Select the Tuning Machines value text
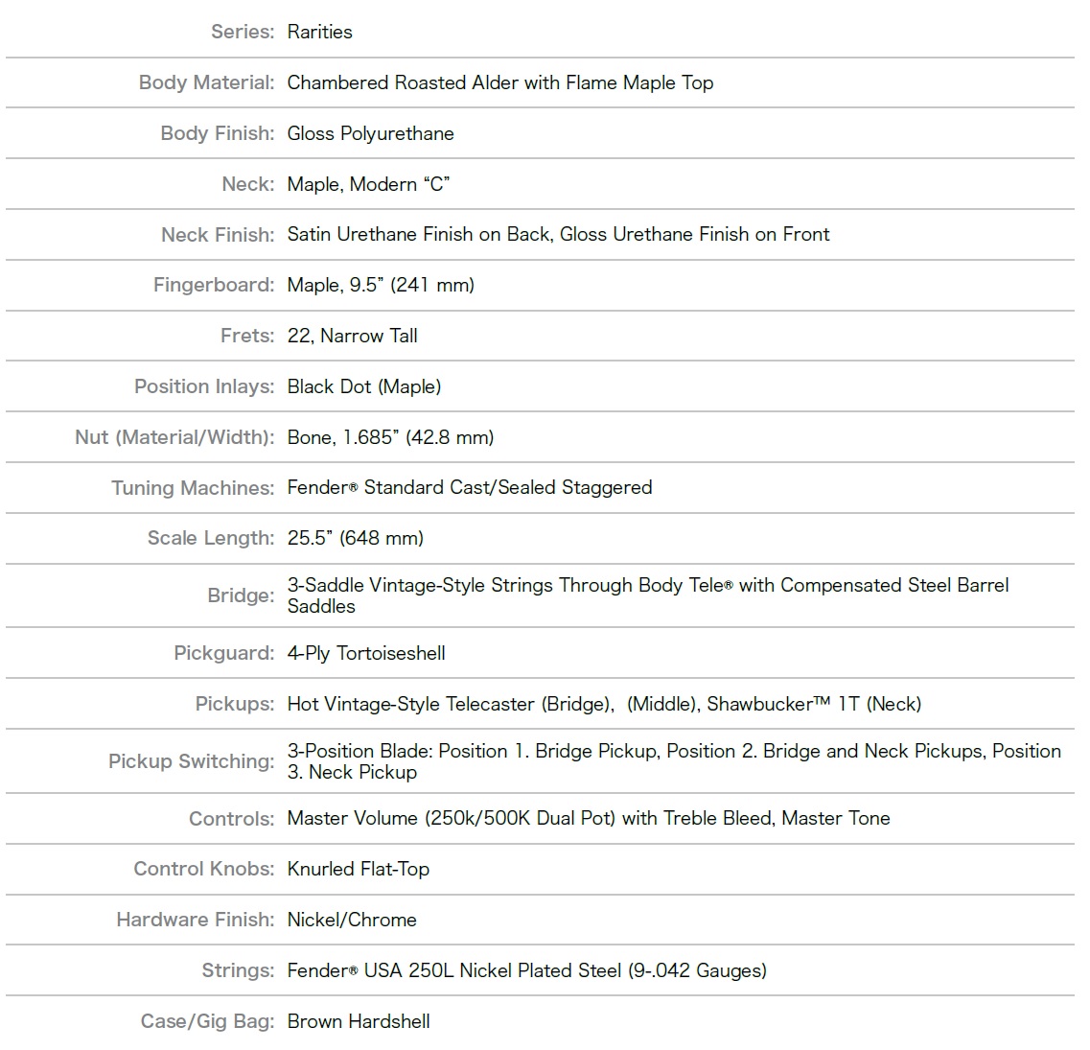Screen dimensions: 1090x1050 (x=470, y=487)
